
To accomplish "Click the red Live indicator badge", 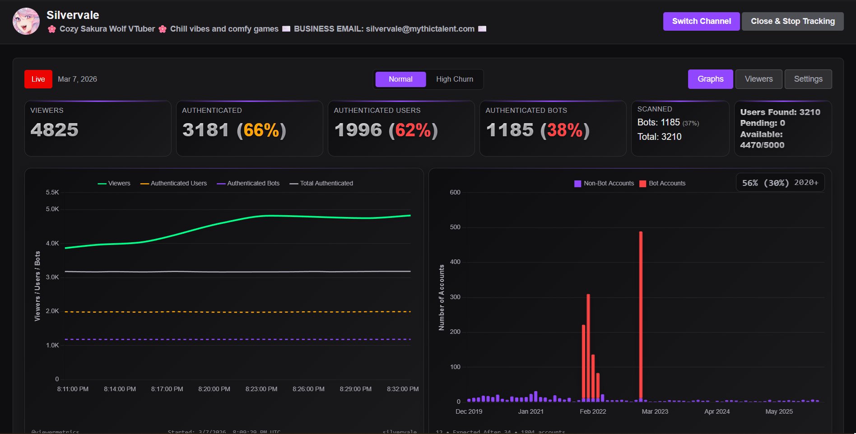I will pyautogui.click(x=38, y=79).
